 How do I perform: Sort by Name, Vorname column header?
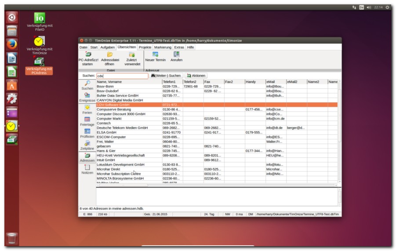pos(129,82)
